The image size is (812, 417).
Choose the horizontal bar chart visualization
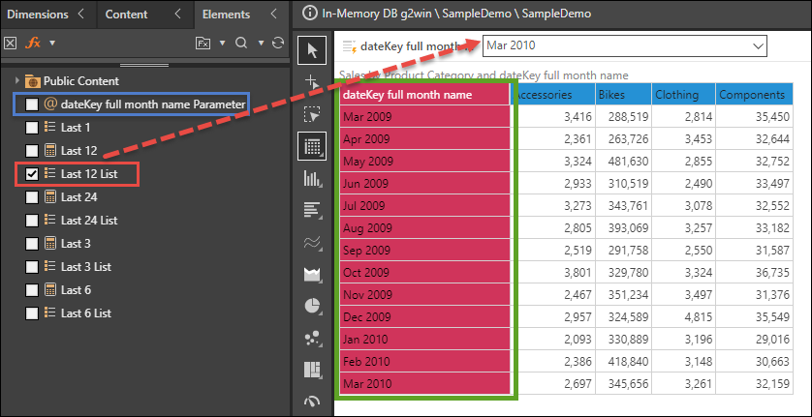[311, 209]
